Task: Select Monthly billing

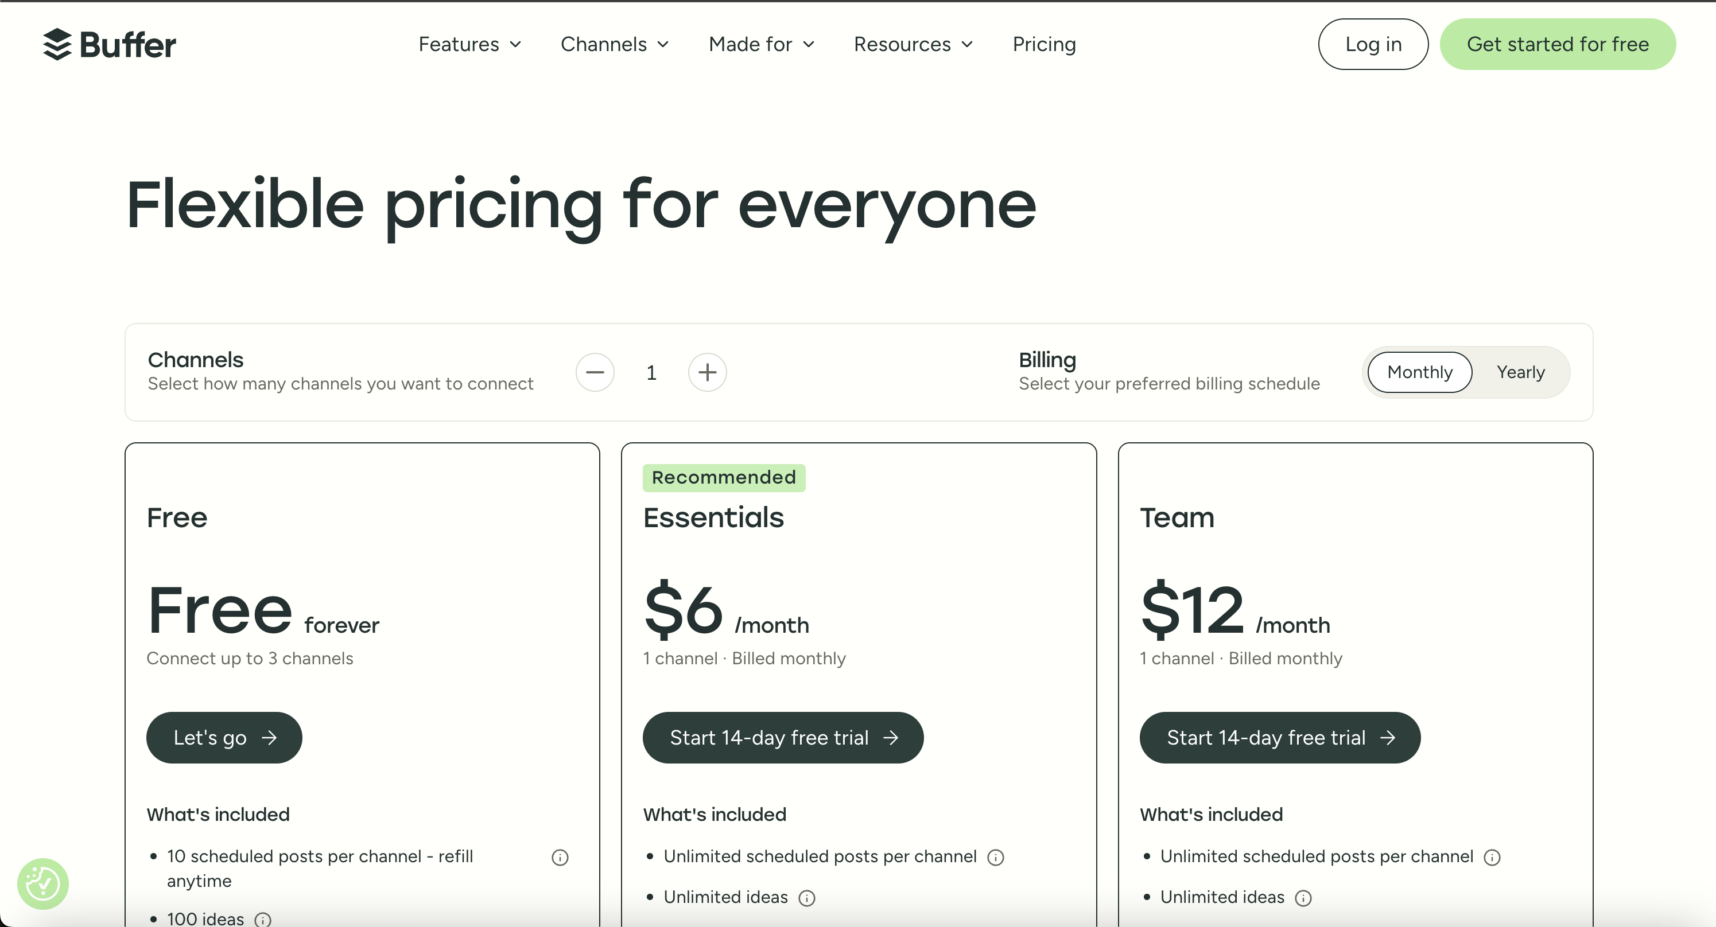Action: click(x=1419, y=372)
